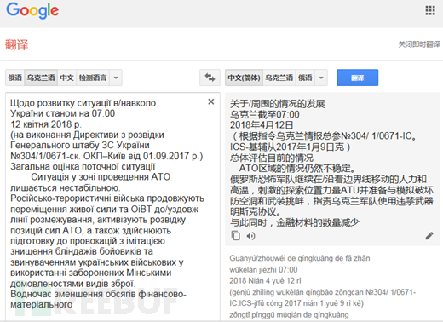Click inside the Ukrainian source text box
Screen dimensions: 443x322
click(112, 206)
